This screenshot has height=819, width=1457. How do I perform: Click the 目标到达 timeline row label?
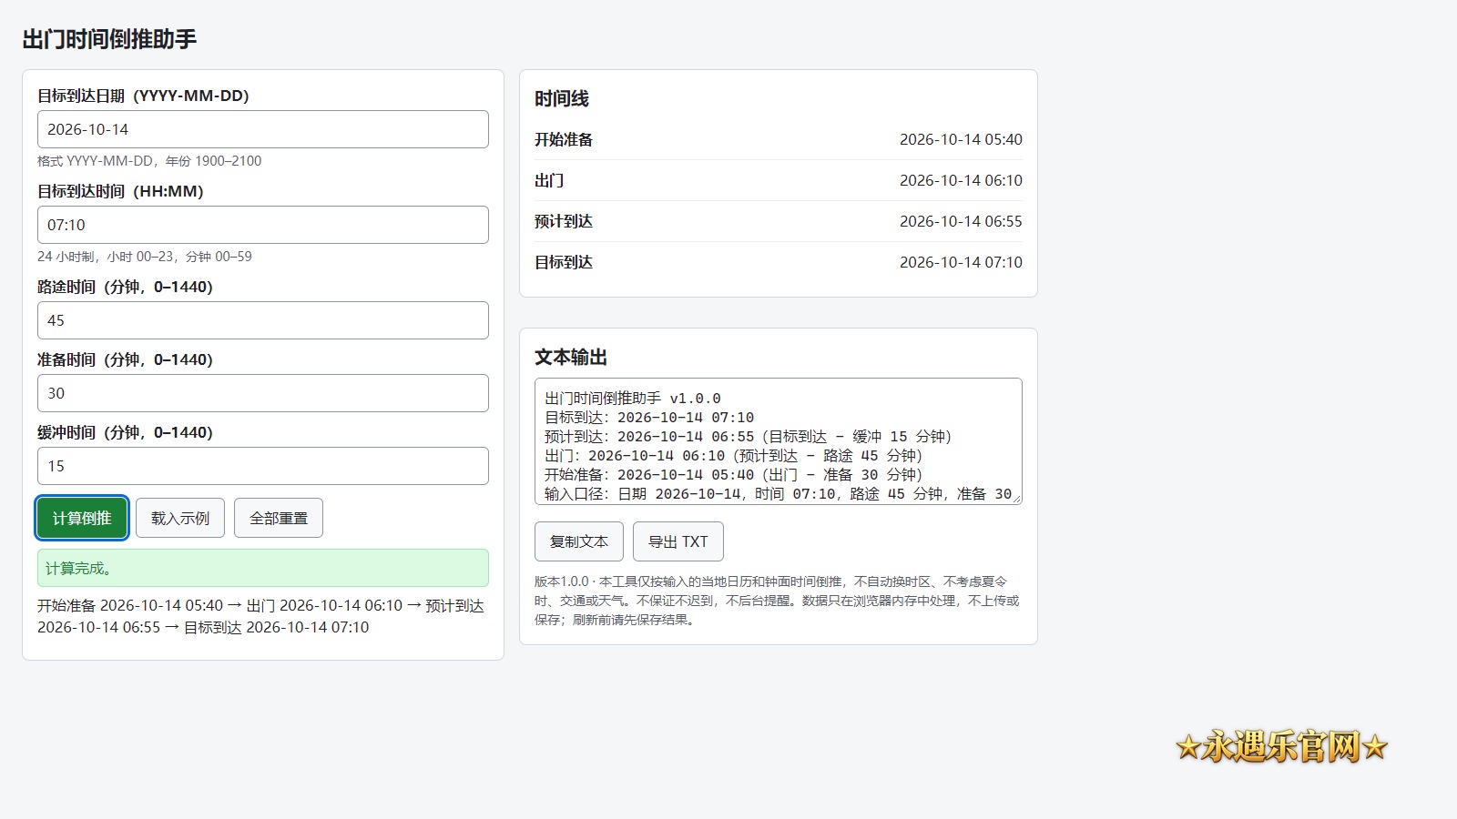pos(564,262)
